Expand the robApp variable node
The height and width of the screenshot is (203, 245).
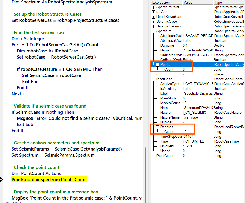153,12
